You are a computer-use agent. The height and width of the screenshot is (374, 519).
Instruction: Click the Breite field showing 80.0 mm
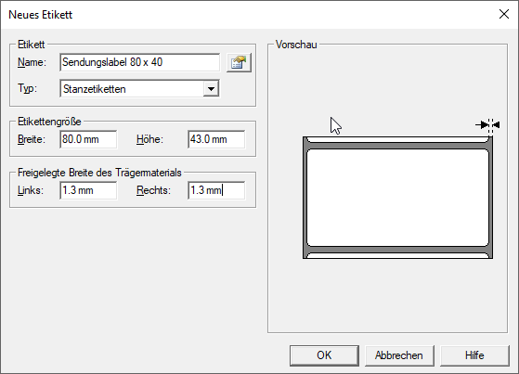88,139
